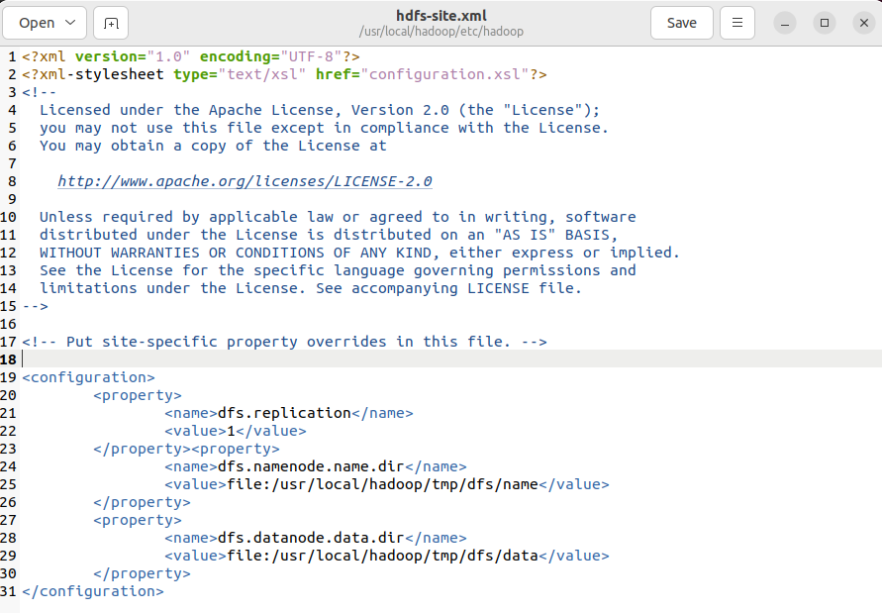Image resolution: width=882 pixels, height=613 pixels.
Task: Place cursor on empty line 18
Action: 450,359
